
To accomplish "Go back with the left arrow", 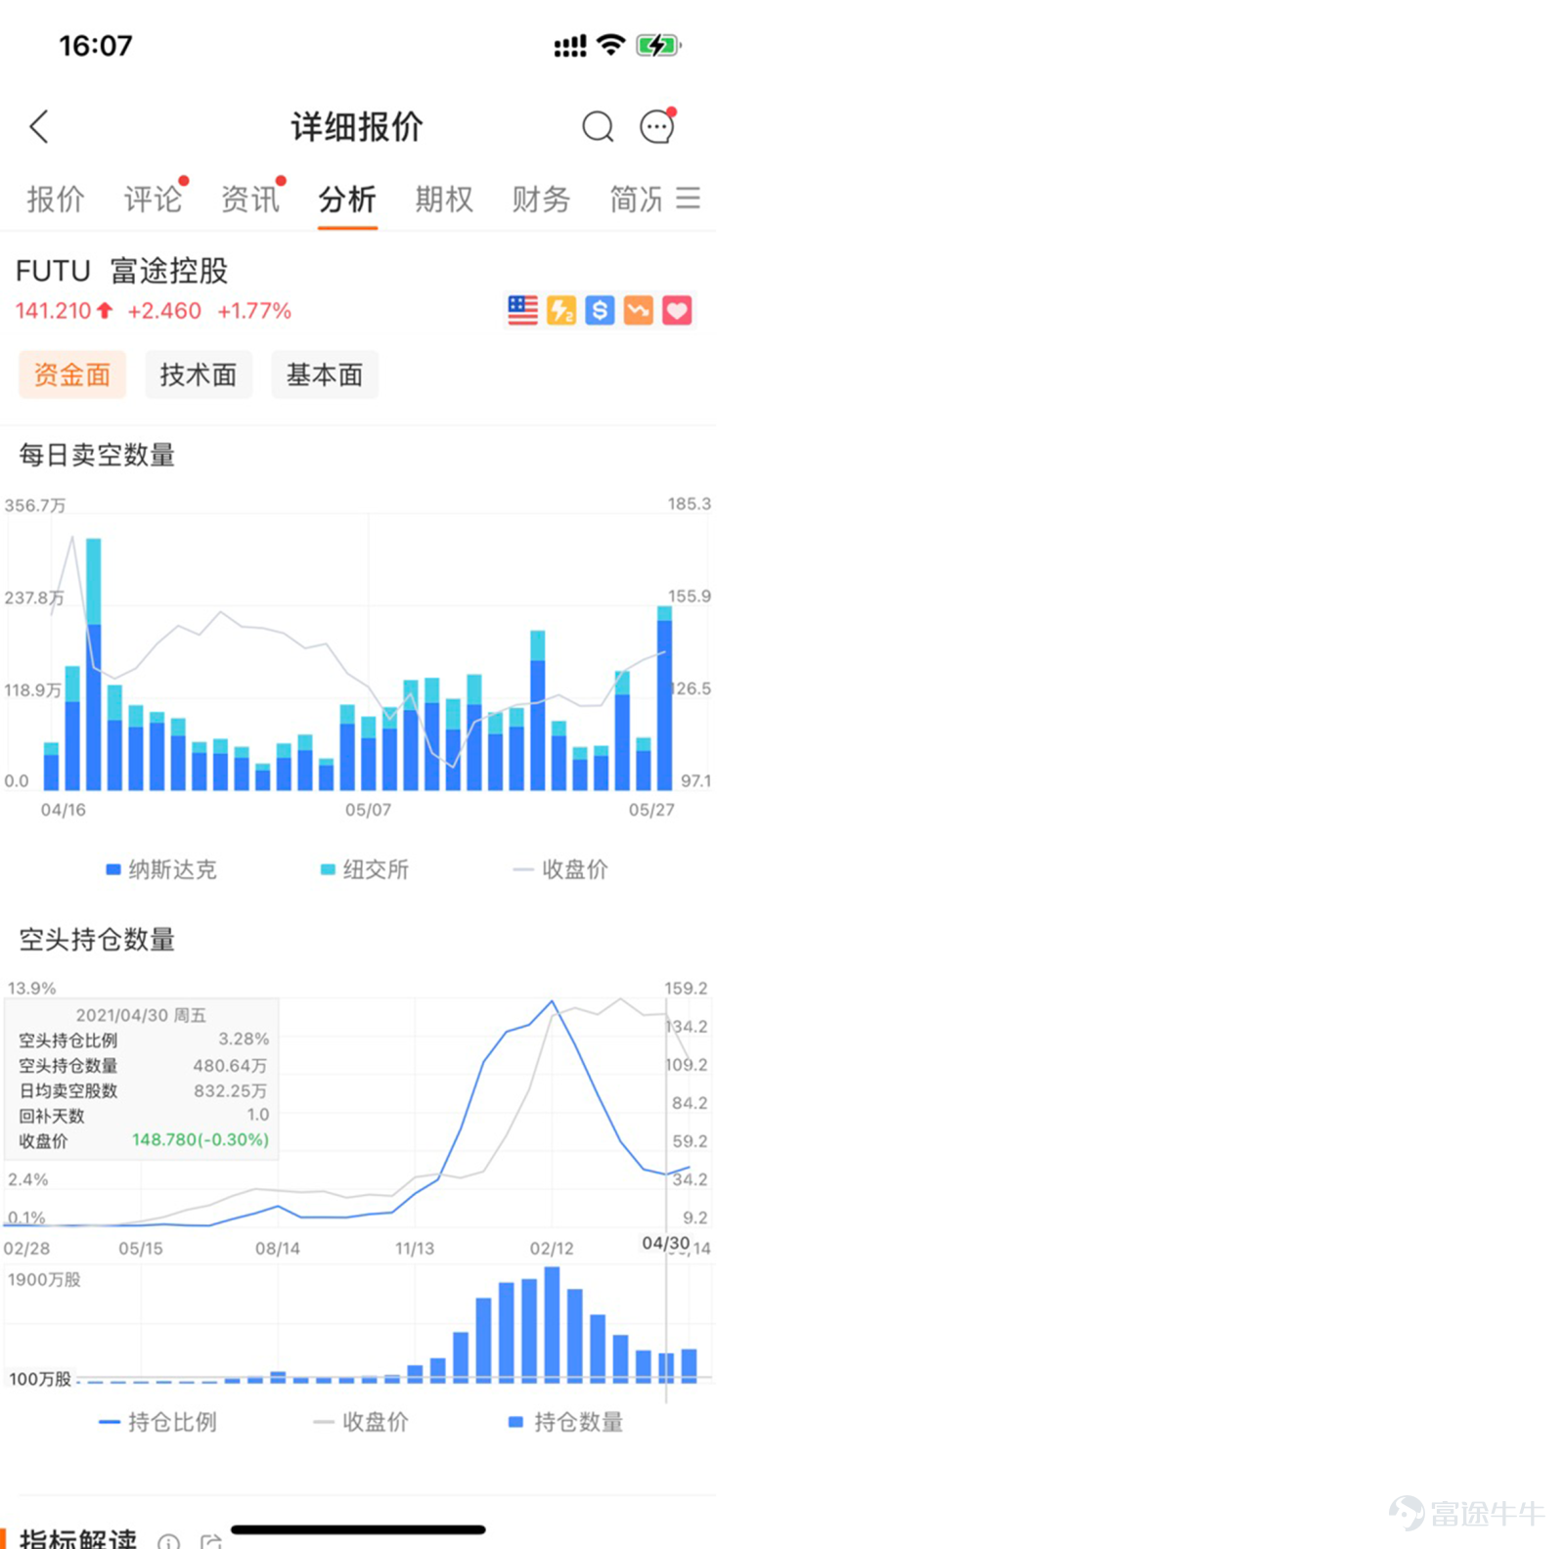I will point(39,126).
